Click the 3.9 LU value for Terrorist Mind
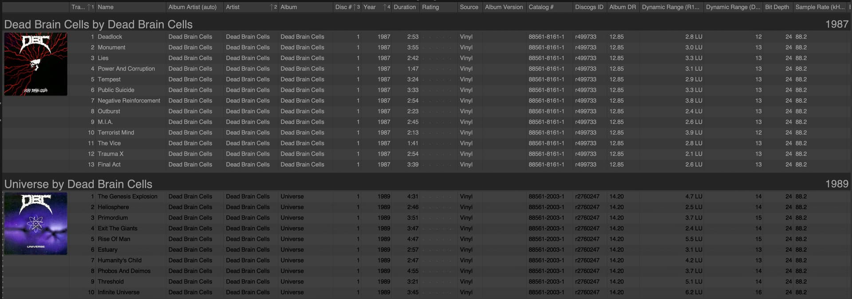This screenshot has height=299, width=852. (694, 133)
